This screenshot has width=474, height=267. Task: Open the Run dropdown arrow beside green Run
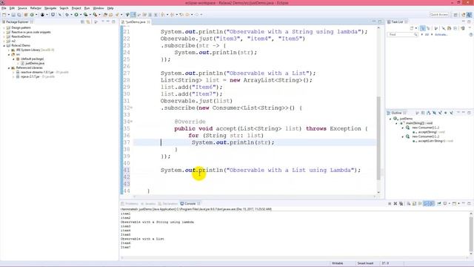81,15
